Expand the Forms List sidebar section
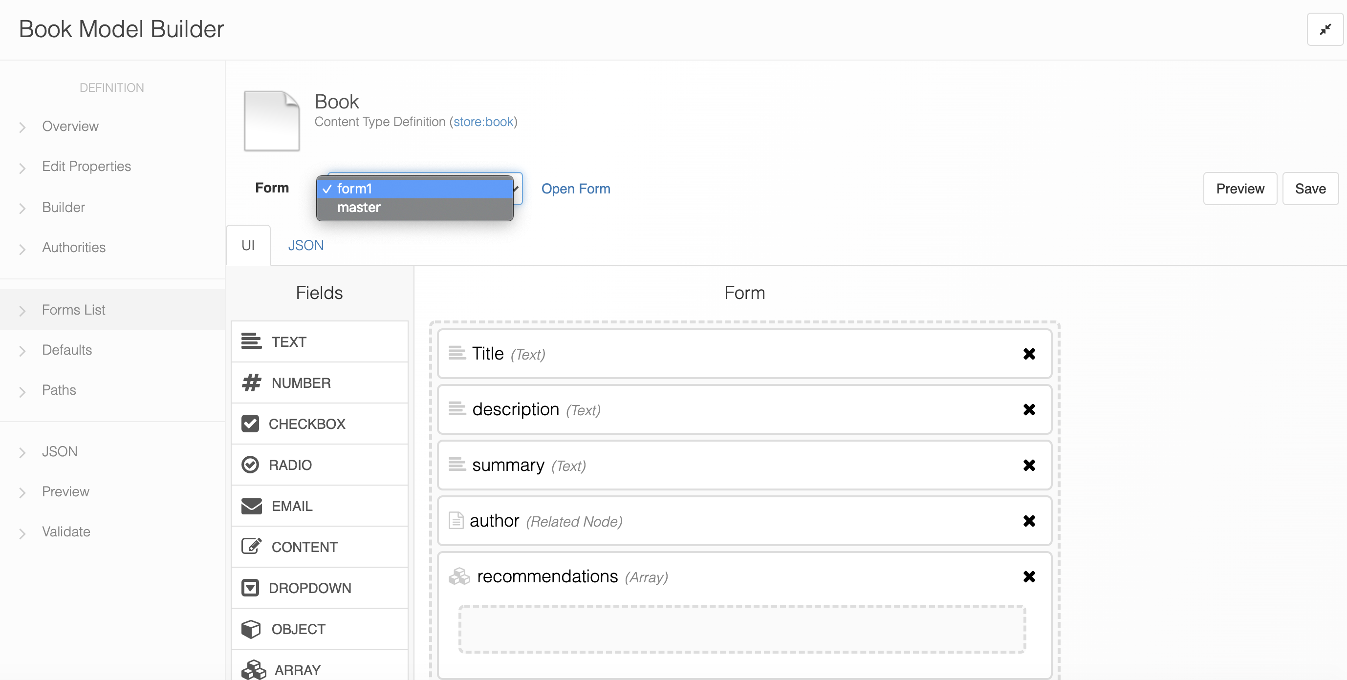Viewport: 1347px width, 680px height. tap(22, 309)
